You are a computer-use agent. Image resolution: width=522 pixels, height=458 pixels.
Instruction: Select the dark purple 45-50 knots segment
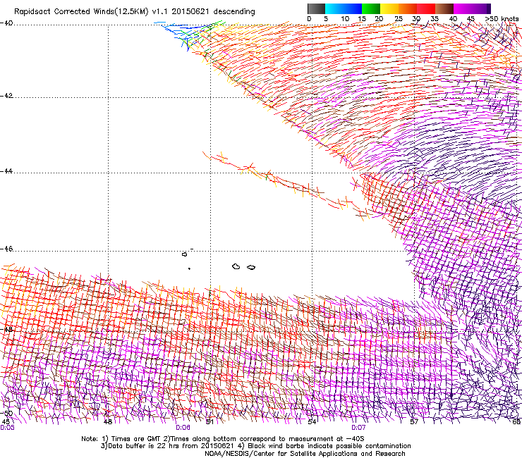[481, 8]
